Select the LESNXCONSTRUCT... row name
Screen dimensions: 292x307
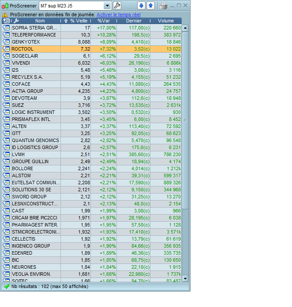(35, 204)
